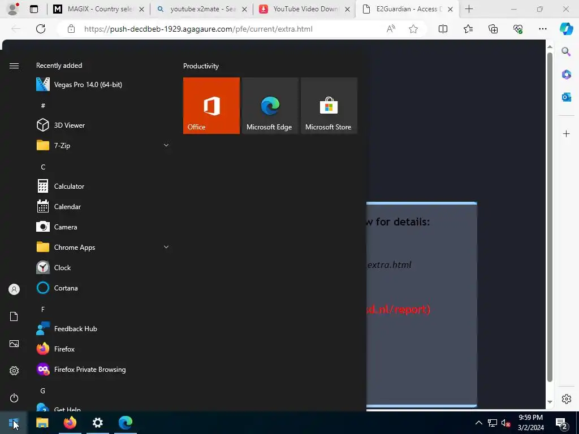Viewport: 579px width, 434px height.
Task: Open the user account icon in Start
Action: (14, 289)
